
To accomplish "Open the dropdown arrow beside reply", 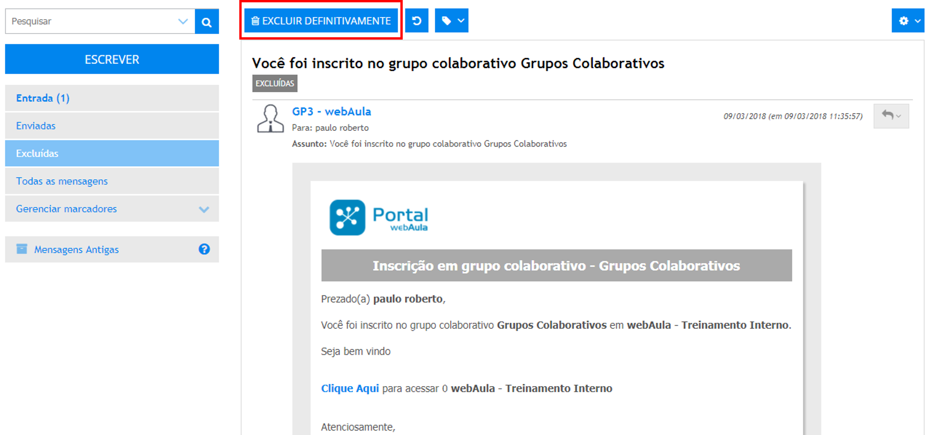I will pyautogui.click(x=899, y=116).
